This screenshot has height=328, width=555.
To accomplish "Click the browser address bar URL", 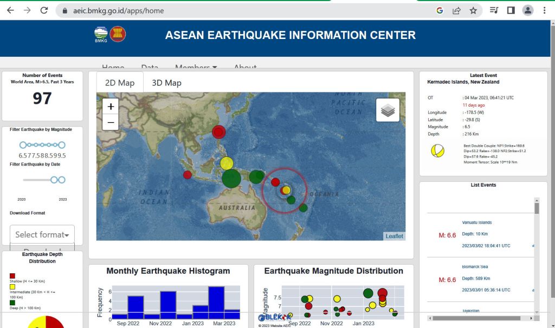I will (x=119, y=10).
